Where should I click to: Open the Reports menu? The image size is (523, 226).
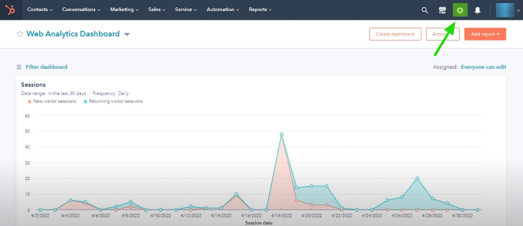pos(260,10)
